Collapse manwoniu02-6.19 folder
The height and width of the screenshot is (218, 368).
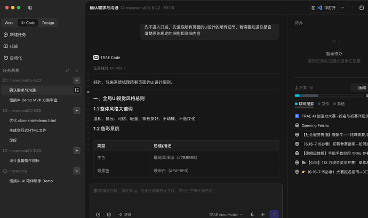click(22, 110)
